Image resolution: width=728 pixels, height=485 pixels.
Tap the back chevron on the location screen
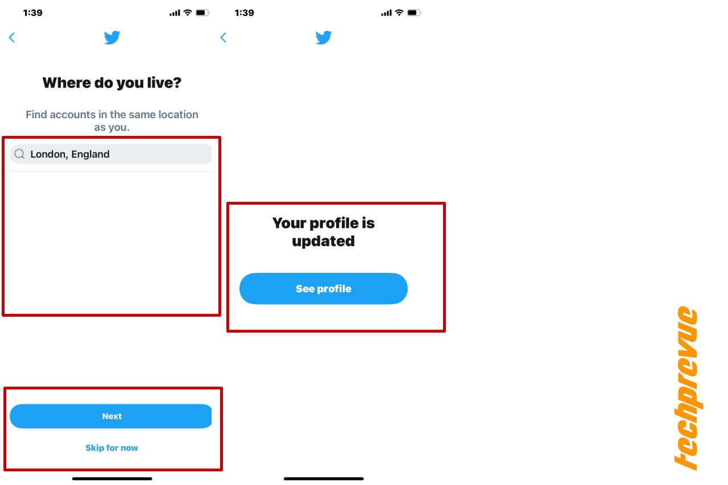click(11, 38)
